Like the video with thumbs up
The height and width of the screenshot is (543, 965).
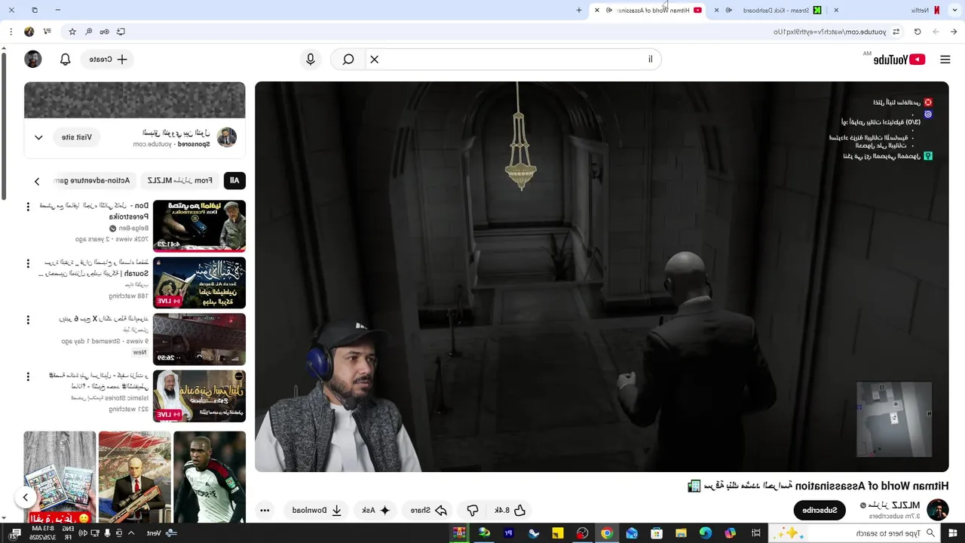[x=510, y=510]
